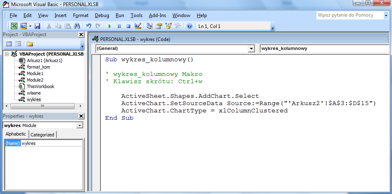Open the help question box dropdown arrow
This screenshot has height=194, width=392.
tap(386, 15)
